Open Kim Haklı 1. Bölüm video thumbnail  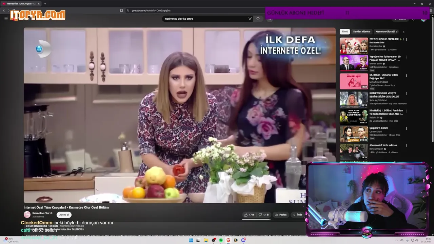pos(354,117)
